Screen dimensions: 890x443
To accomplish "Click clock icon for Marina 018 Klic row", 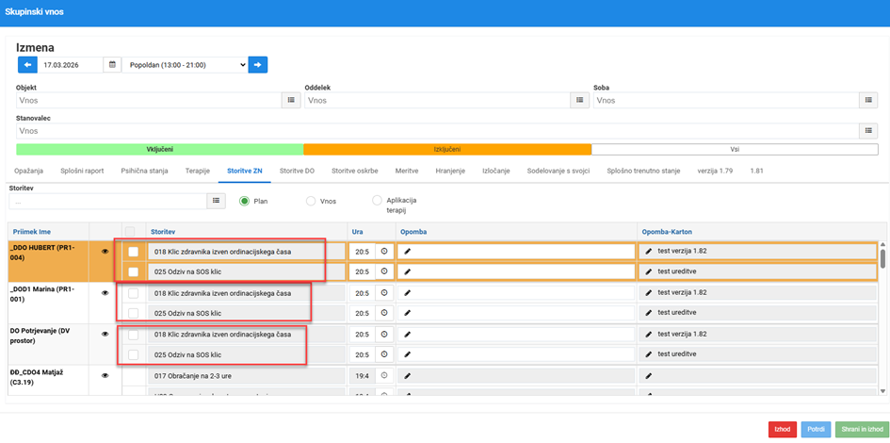I will coord(384,292).
